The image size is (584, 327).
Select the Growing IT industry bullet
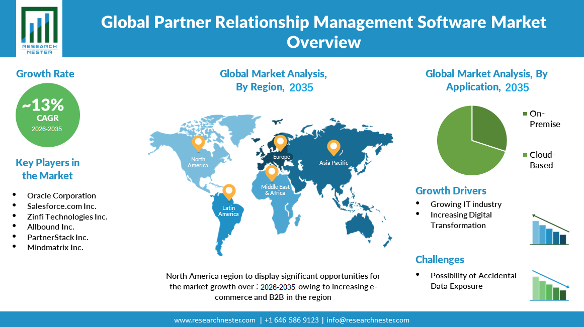pyautogui.click(x=466, y=204)
